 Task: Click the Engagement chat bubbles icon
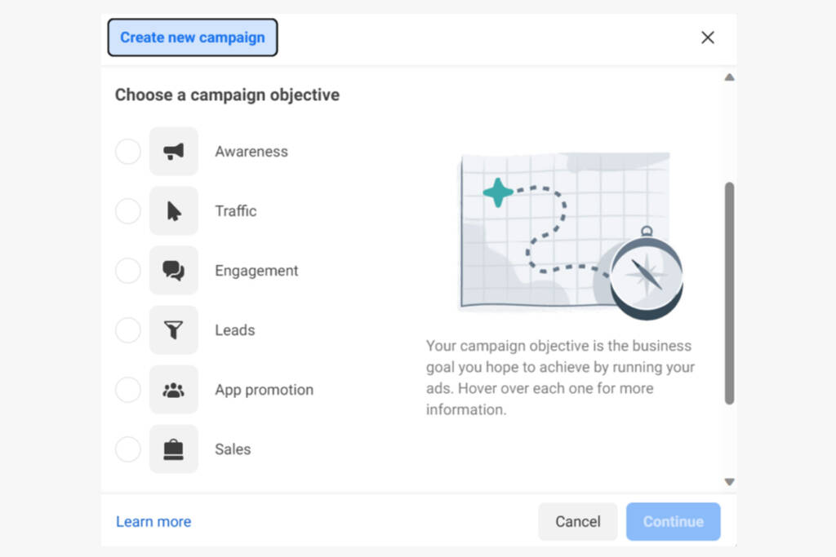(174, 271)
